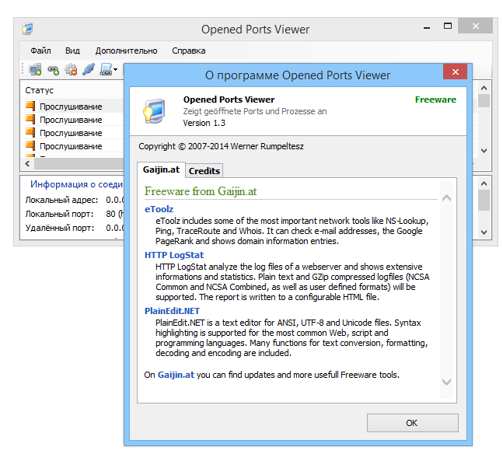
Task: Click the scroll down arrow in the About text area
Action: click(x=446, y=382)
